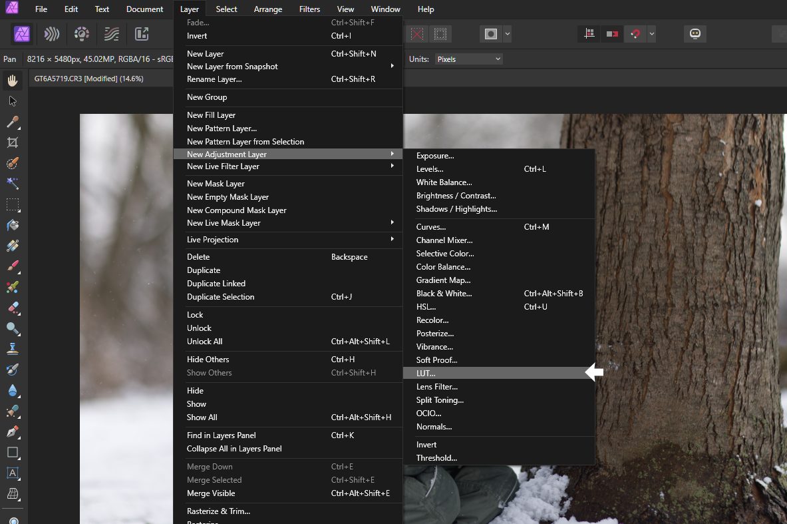
Task: Select the Crop tool
Action: click(x=13, y=142)
